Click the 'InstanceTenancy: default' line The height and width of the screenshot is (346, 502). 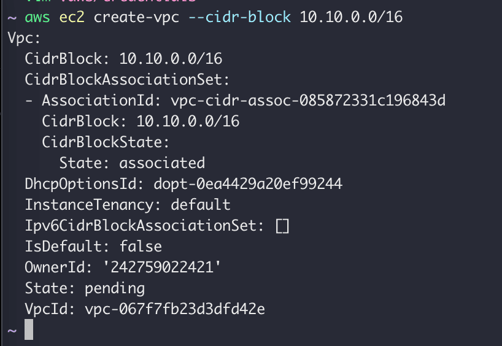128,204
